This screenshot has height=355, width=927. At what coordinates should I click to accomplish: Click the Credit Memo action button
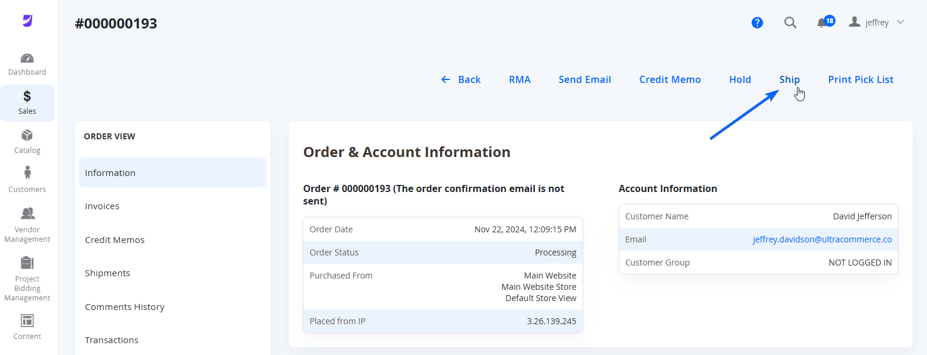tap(670, 79)
